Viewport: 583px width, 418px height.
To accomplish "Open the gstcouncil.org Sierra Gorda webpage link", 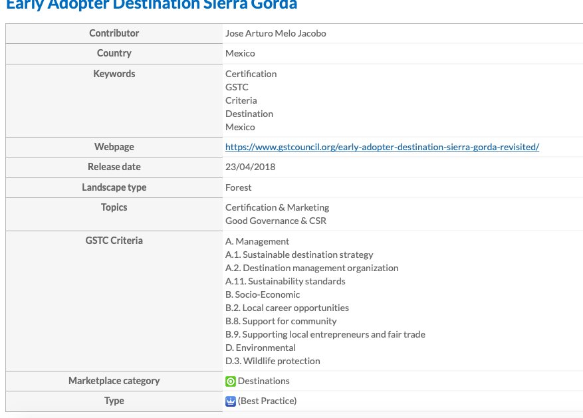I will click(x=382, y=147).
